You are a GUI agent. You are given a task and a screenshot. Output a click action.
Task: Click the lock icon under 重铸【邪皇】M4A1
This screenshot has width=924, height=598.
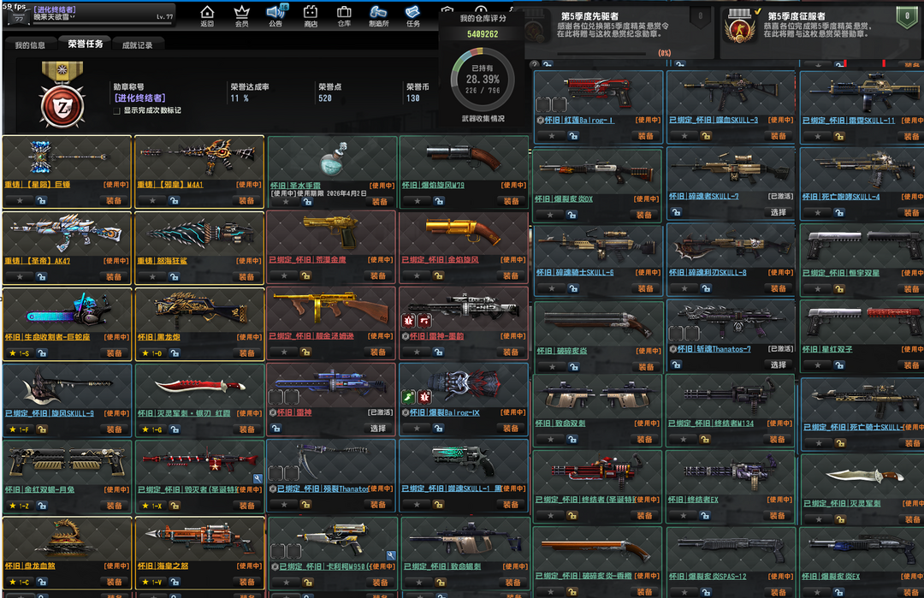pos(175,201)
